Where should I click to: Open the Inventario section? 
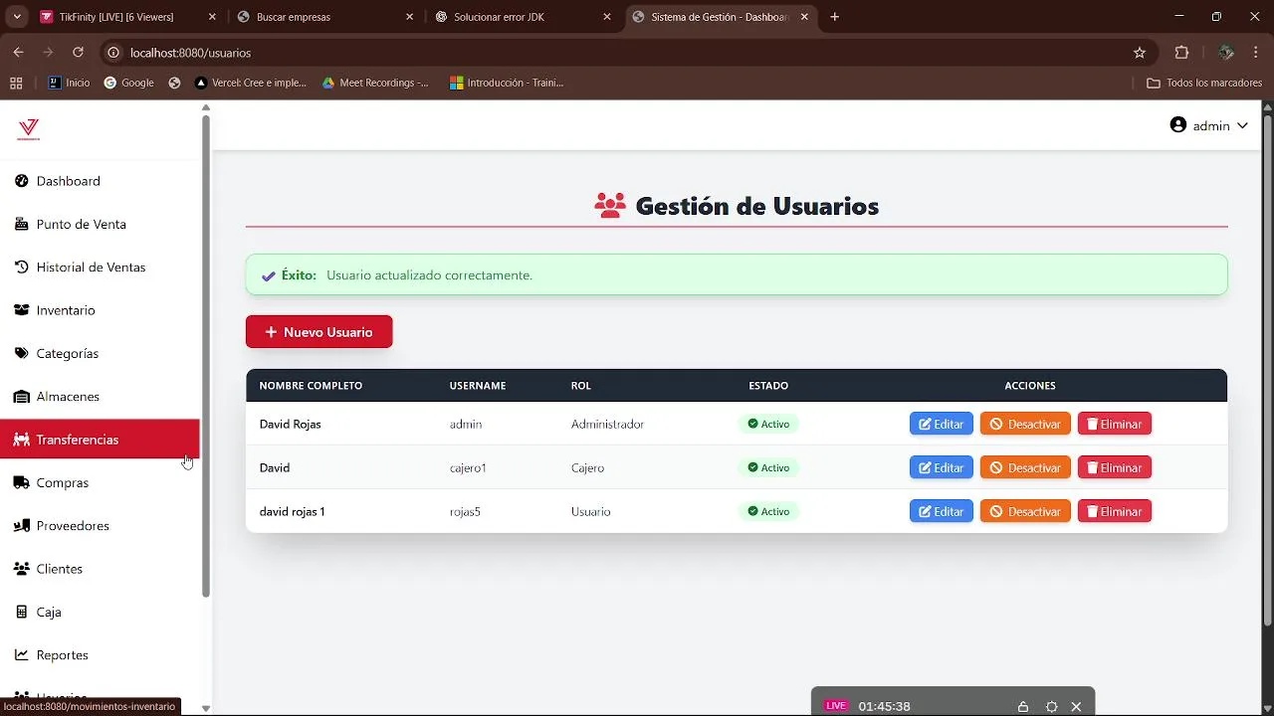click(100, 310)
